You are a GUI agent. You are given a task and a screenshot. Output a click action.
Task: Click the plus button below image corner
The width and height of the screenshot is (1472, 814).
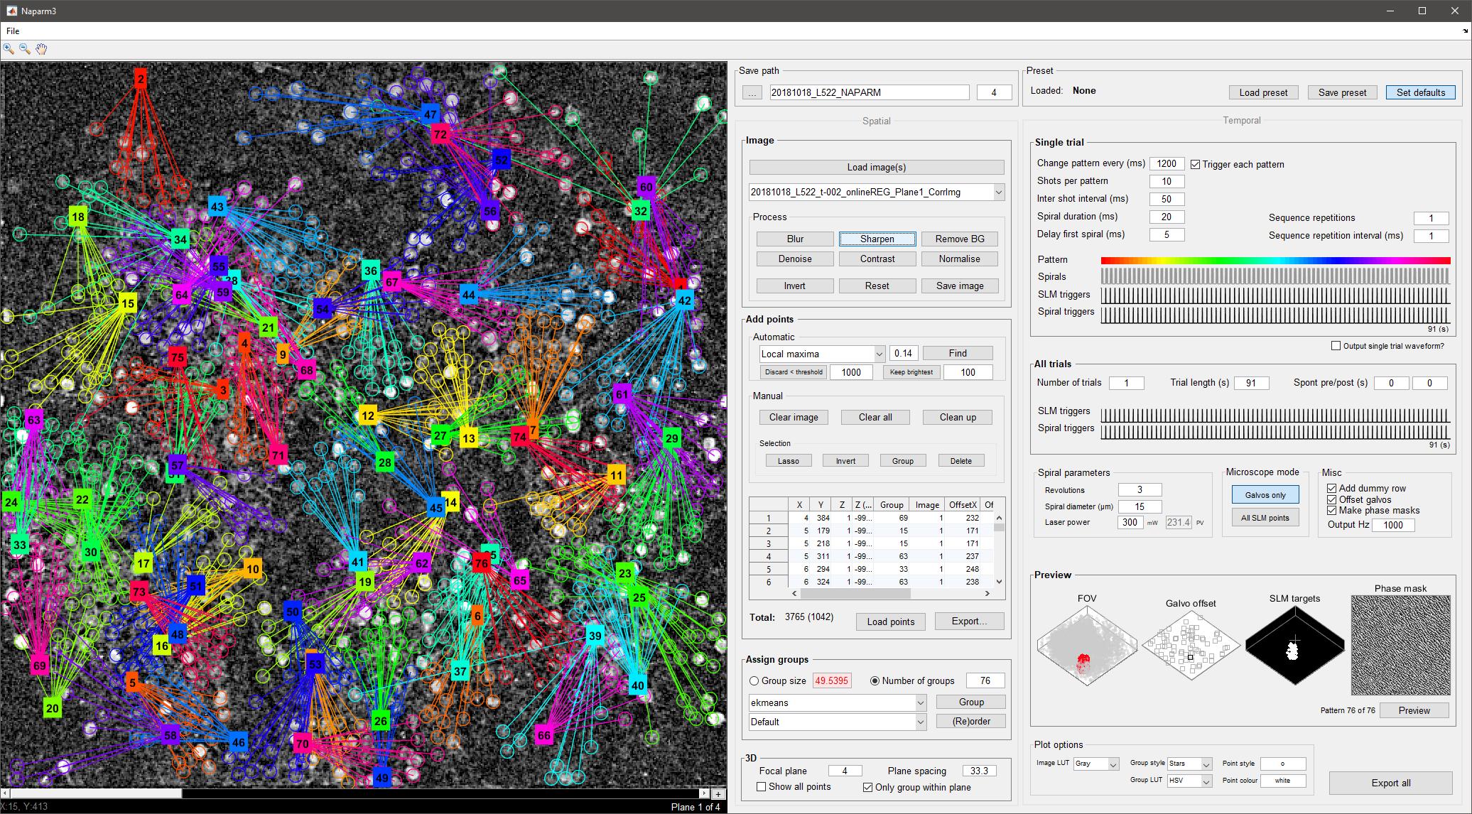pos(718,794)
